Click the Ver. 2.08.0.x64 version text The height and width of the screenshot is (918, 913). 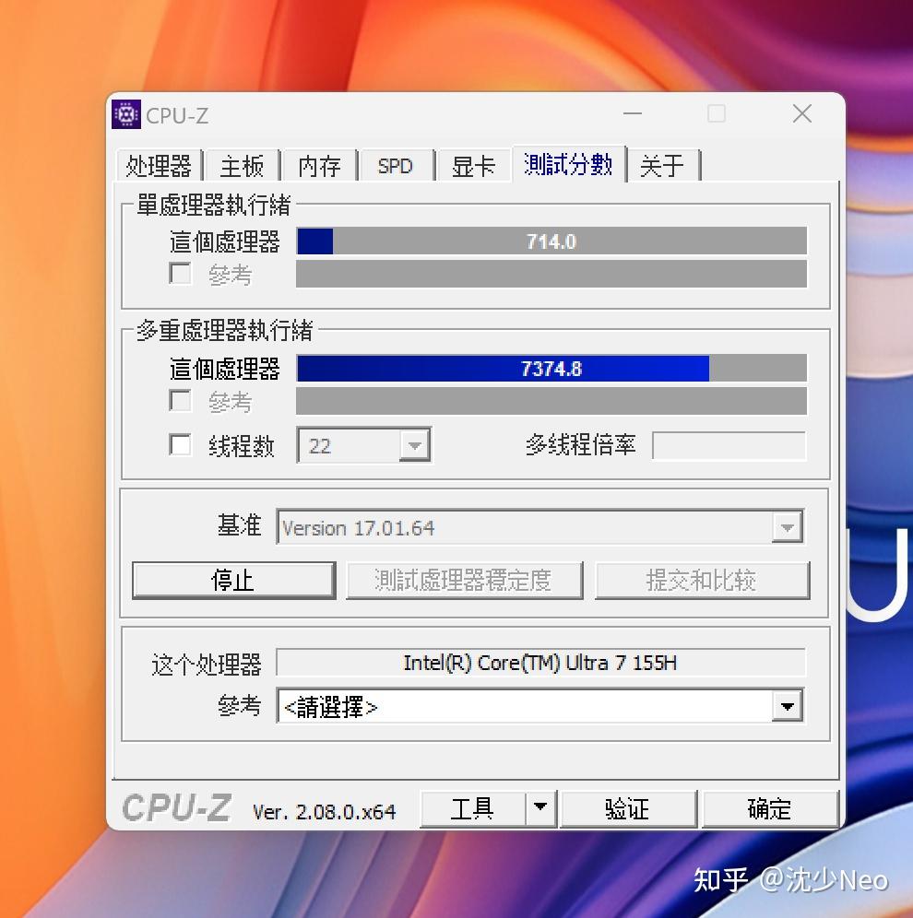[x=325, y=811]
